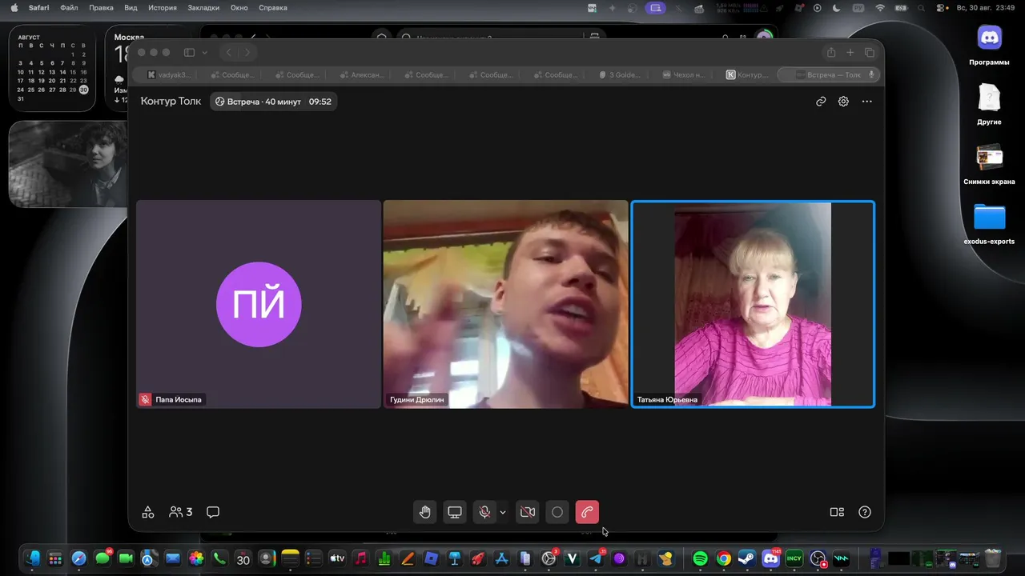Screen dimensions: 1025x576
Task: Open the Правка menu
Action: click(101, 8)
